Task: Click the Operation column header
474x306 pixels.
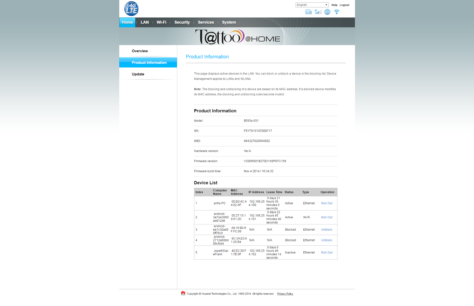Action: 327,192
